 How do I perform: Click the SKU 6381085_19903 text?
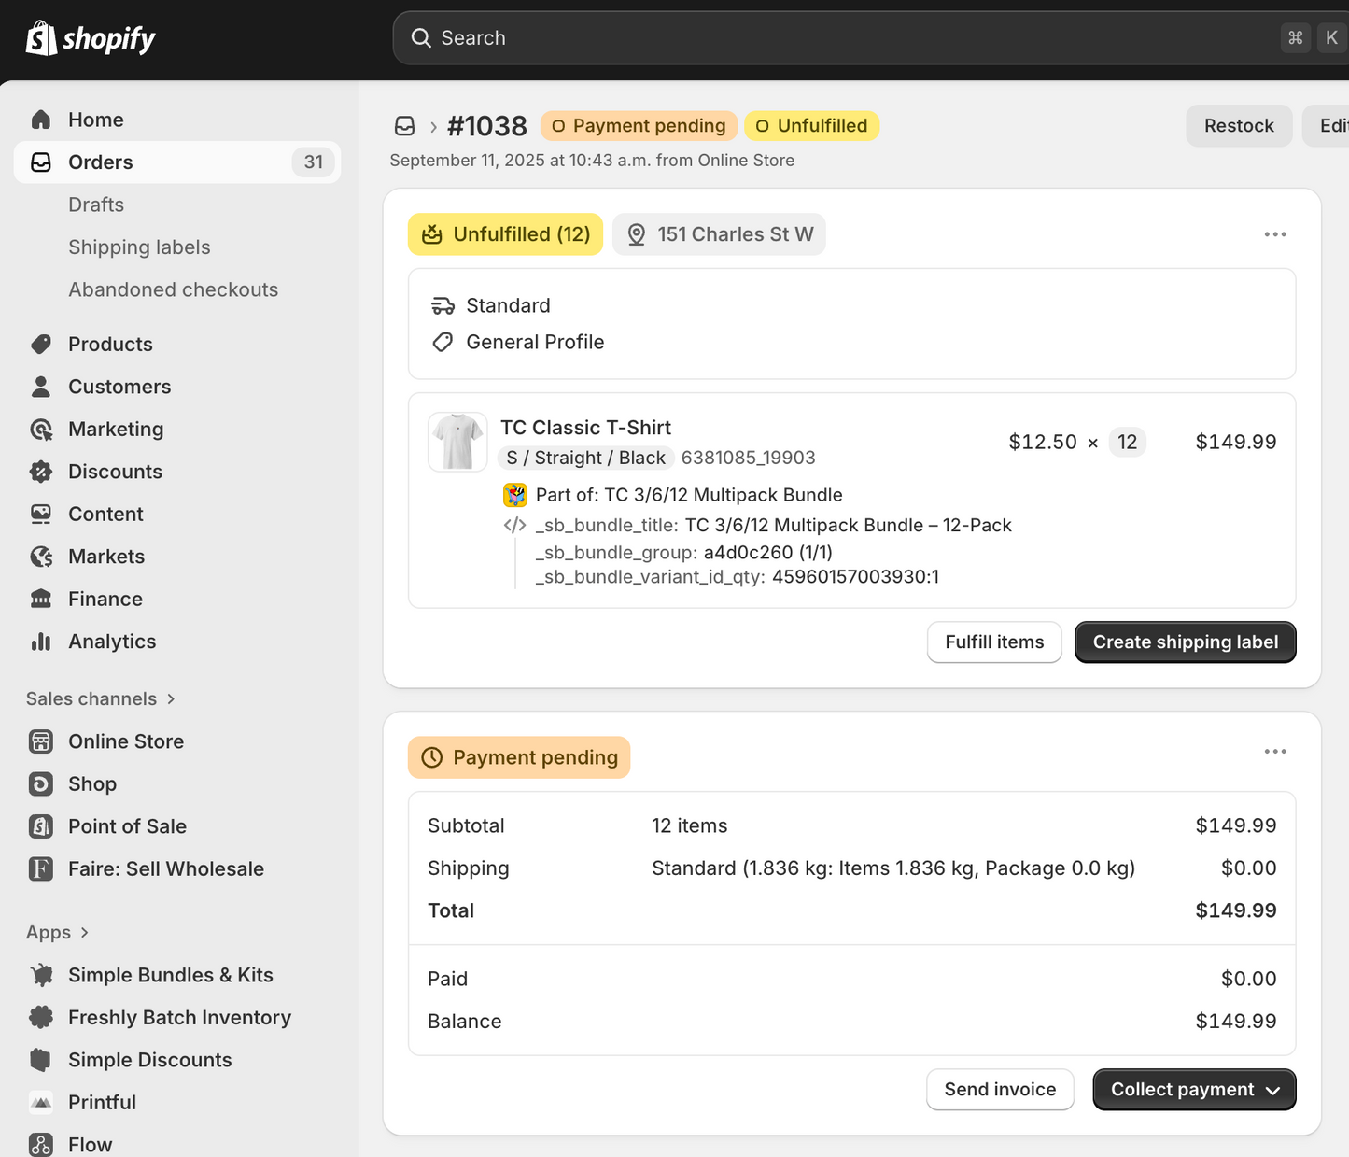[748, 458]
